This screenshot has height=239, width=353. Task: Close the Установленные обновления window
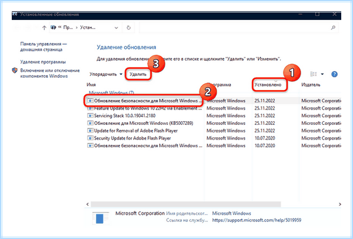(x=335, y=14)
